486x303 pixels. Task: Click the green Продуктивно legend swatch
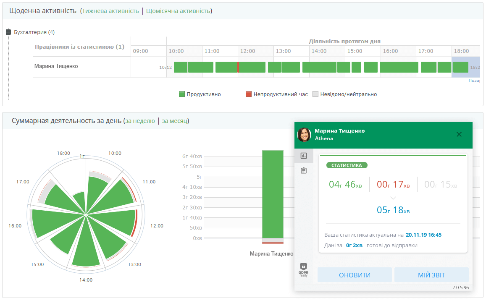(182, 94)
